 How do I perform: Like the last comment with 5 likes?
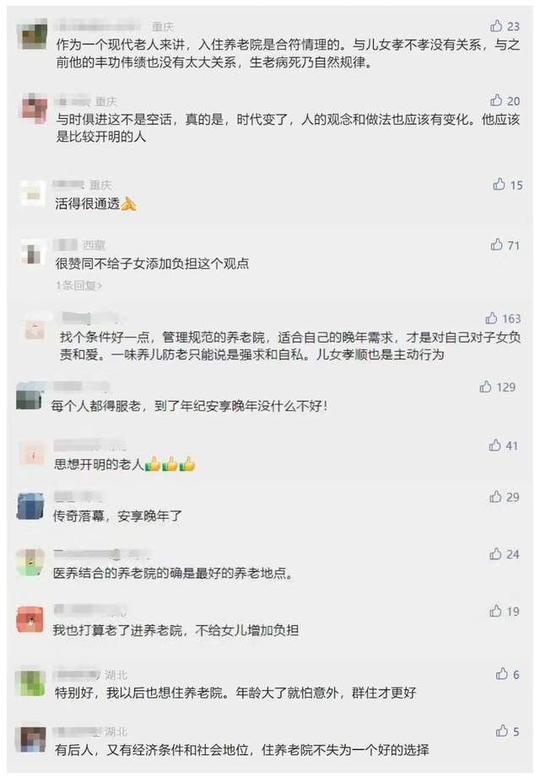(x=501, y=730)
